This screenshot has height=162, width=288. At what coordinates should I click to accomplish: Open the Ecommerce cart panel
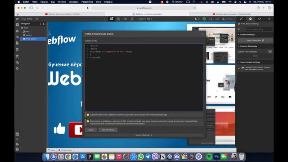[17, 56]
